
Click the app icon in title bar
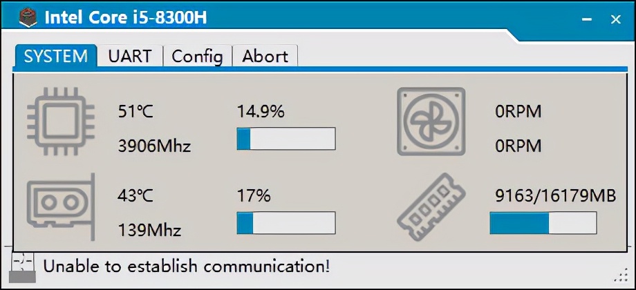(x=28, y=17)
